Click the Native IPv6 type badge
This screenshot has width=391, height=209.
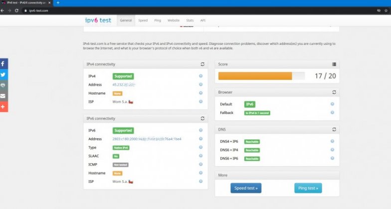[x=121, y=147]
